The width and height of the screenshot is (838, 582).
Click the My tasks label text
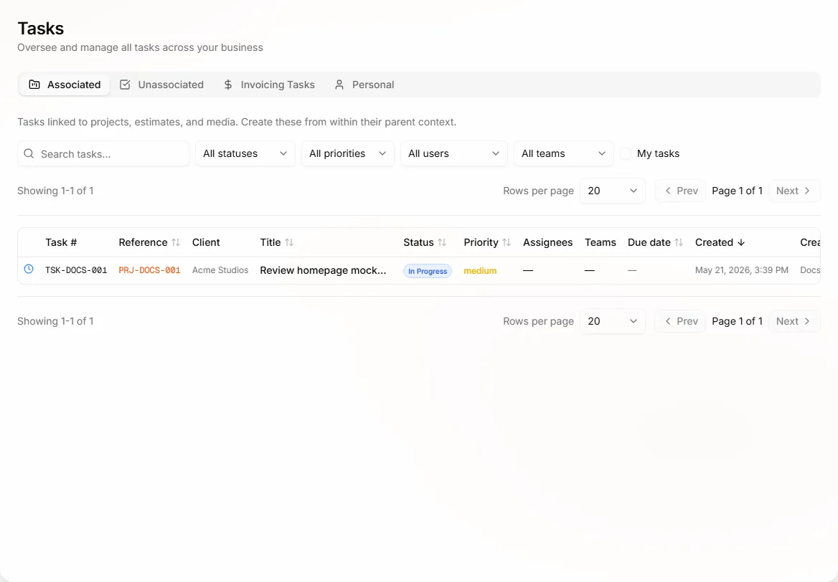[658, 154]
